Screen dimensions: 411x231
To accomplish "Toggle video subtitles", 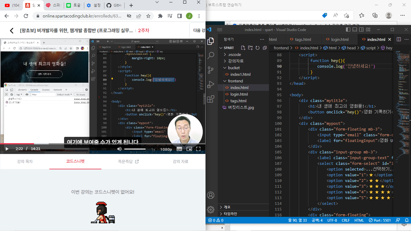I will click(179, 149).
